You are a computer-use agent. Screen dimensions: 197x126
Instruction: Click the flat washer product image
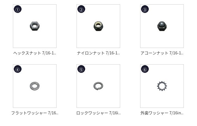click(35, 86)
